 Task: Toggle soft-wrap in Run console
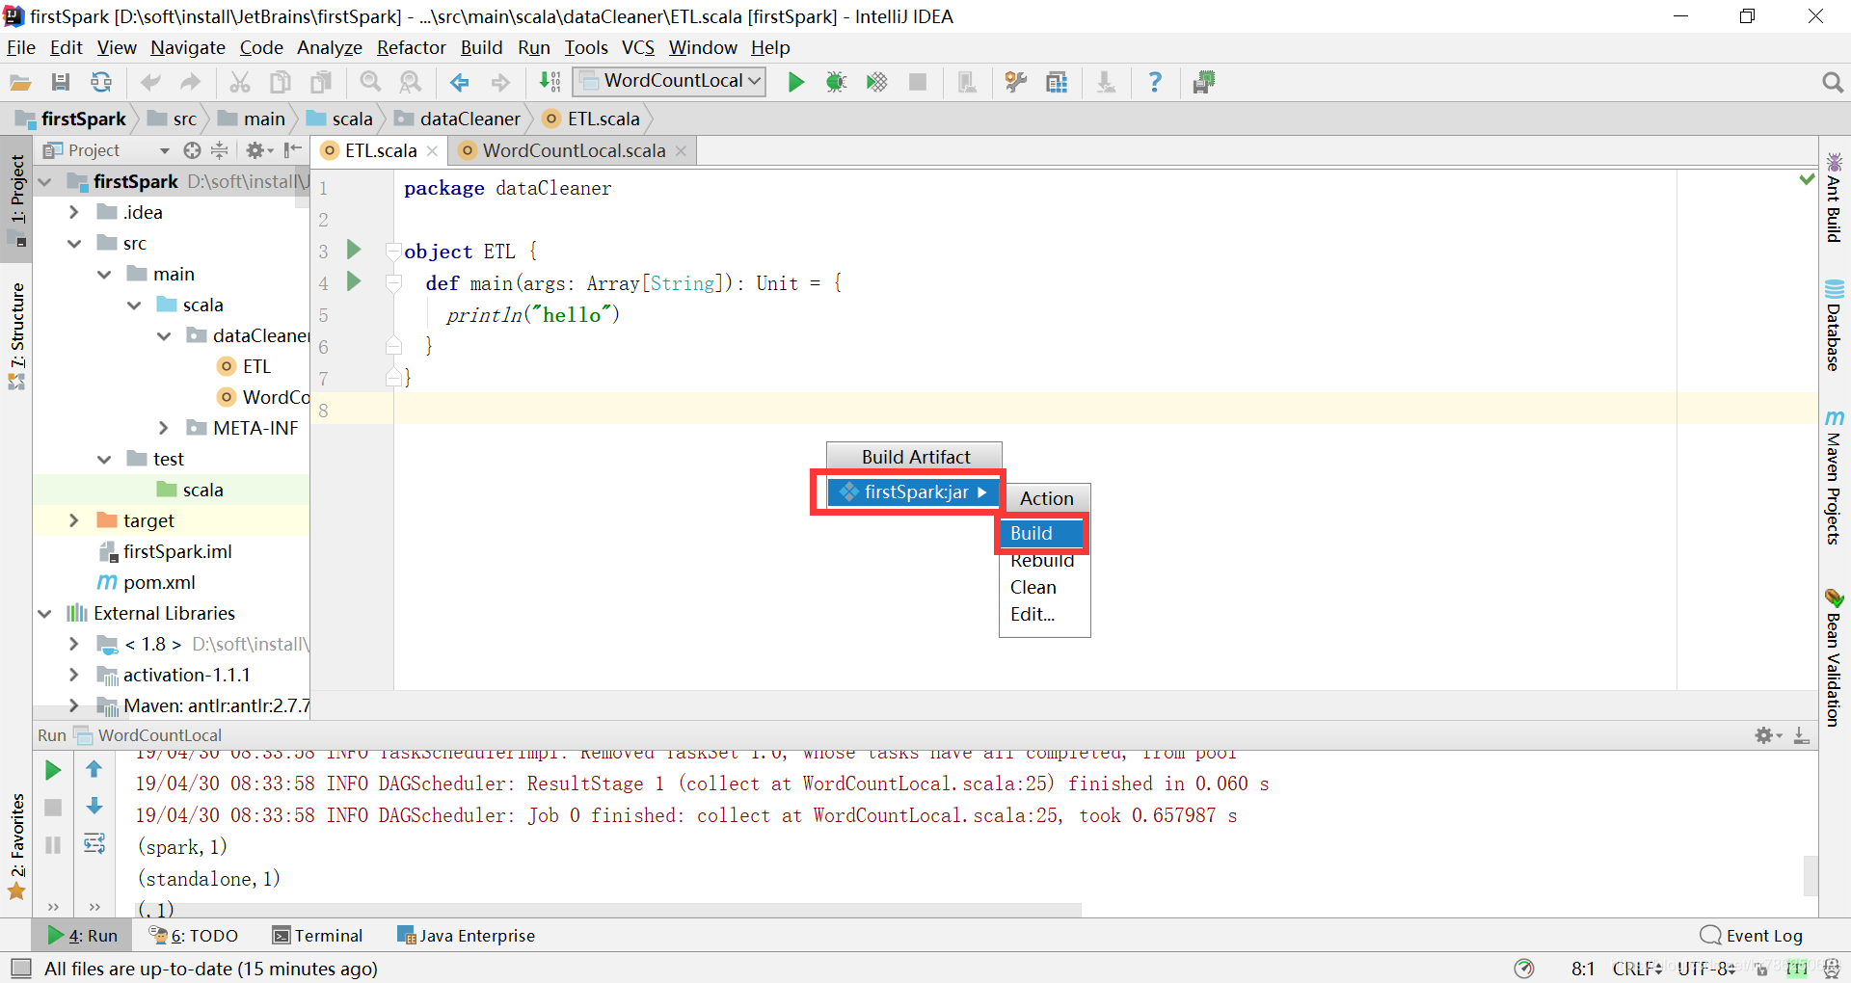(94, 844)
